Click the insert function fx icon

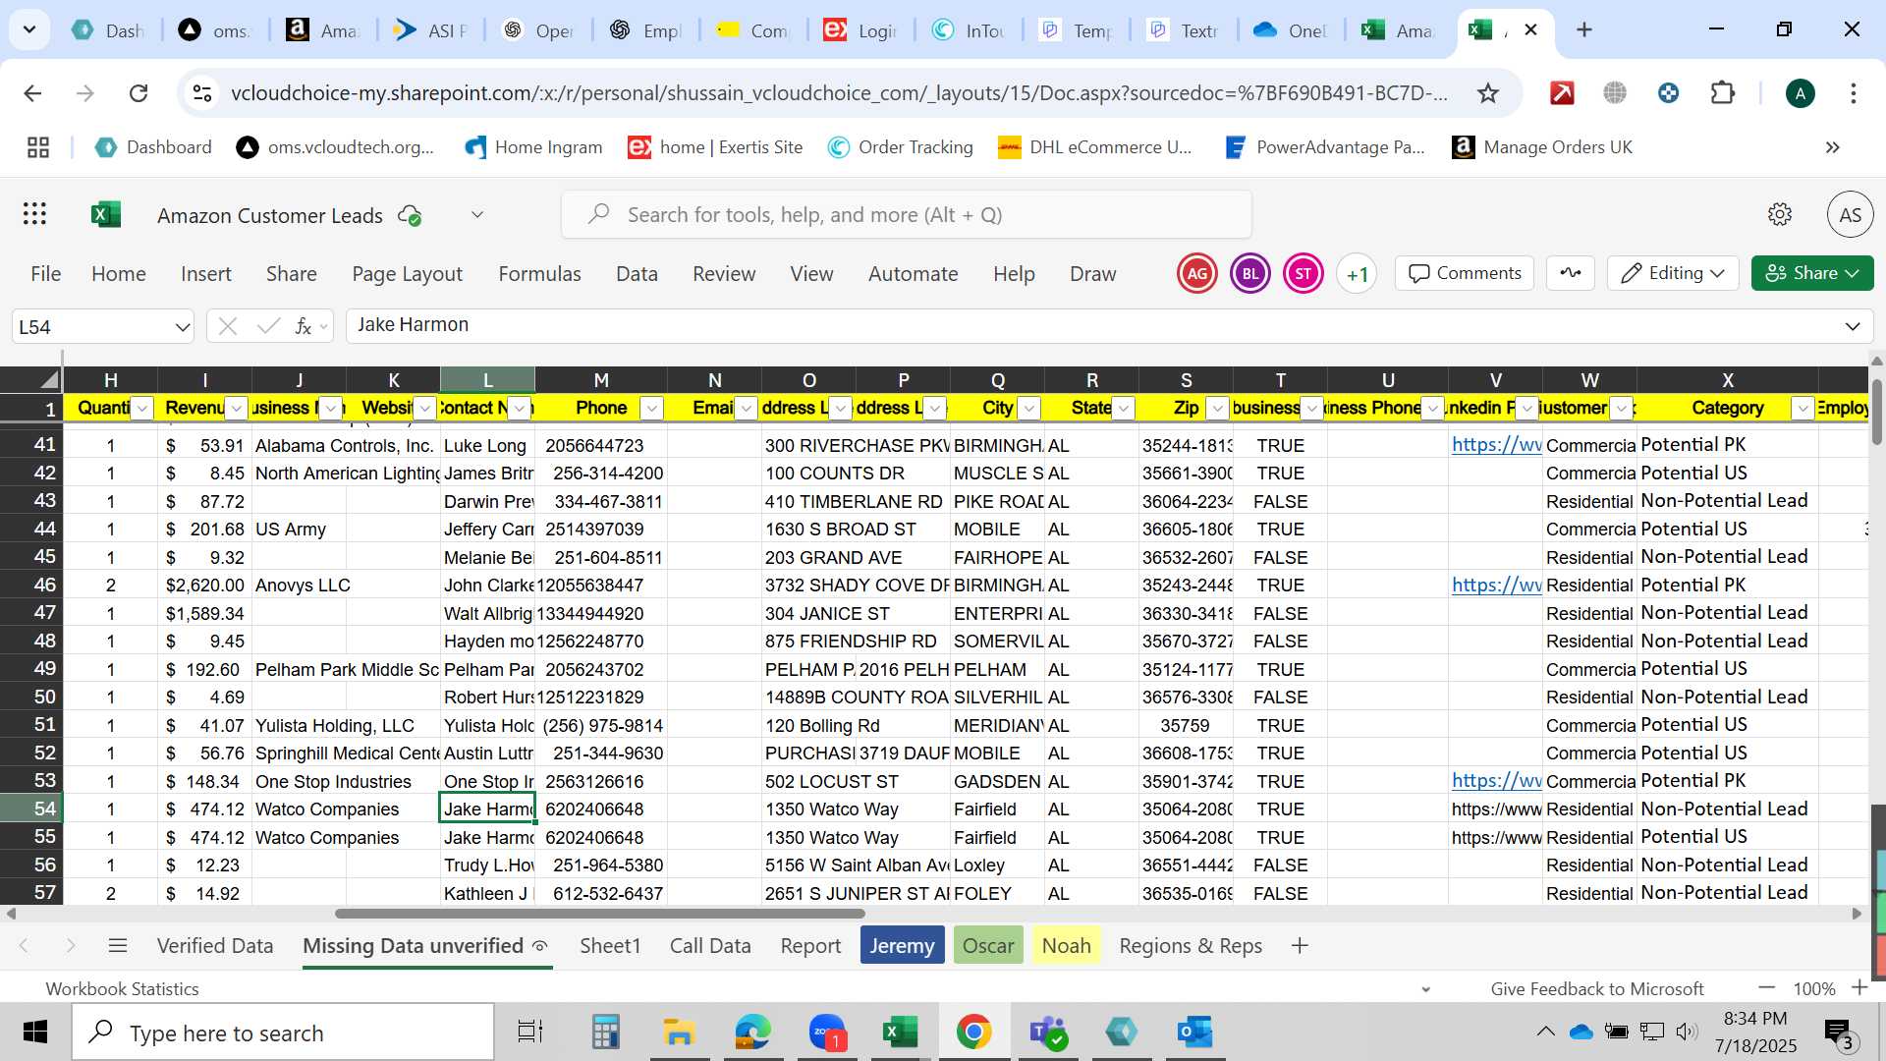coord(304,326)
